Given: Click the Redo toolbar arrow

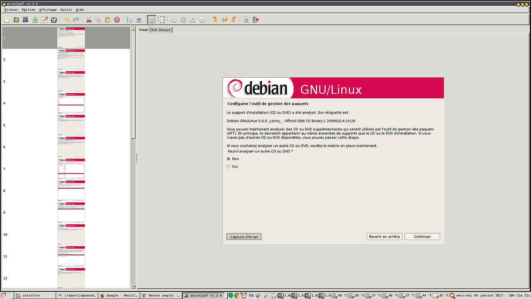Looking at the screenshot, I should pos(76,19).
